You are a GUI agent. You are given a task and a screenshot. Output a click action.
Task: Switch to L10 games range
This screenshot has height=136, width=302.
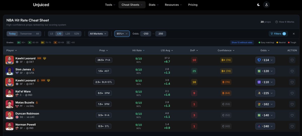click(59, 34)
